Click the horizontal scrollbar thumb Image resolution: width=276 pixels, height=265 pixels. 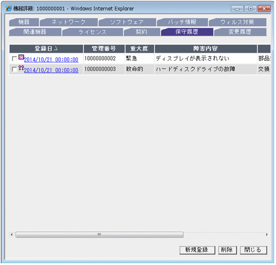pyautogui.click(x=100, y=235)
